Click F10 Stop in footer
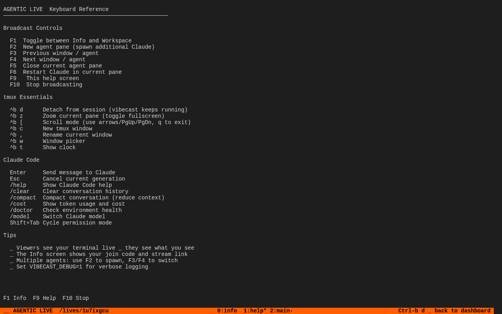The width and height of the screenshot is (502, 314). [76, 298]
